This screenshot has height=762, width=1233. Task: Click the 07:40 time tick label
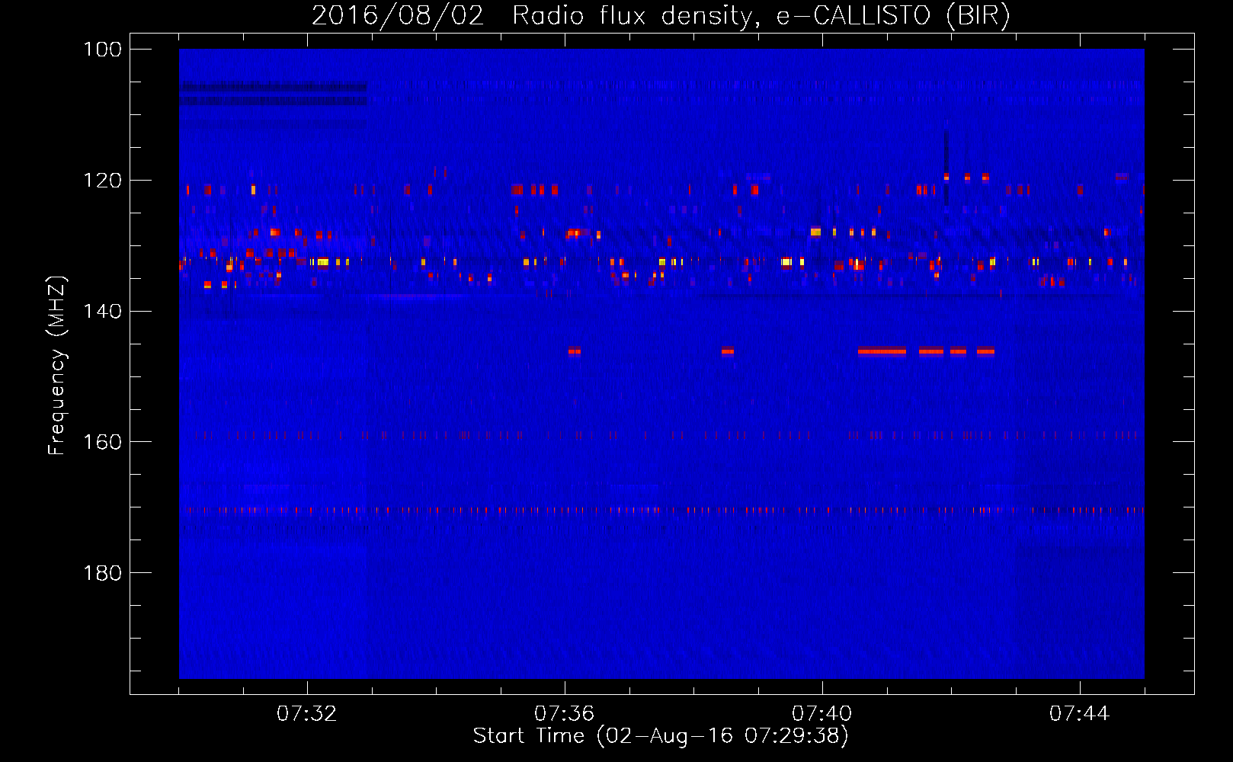(x=822, y=714)
